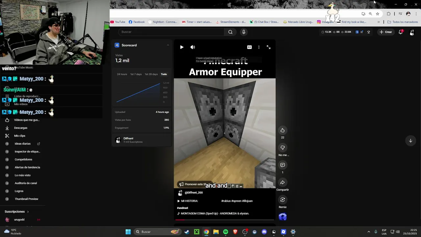Share the Short via Compartir
Viewport: 421px width, 237px height.
[x=283, y=182]
